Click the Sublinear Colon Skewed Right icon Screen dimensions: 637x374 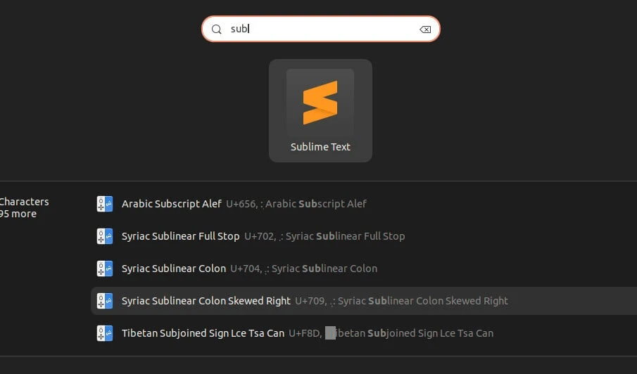coord(105,301)
